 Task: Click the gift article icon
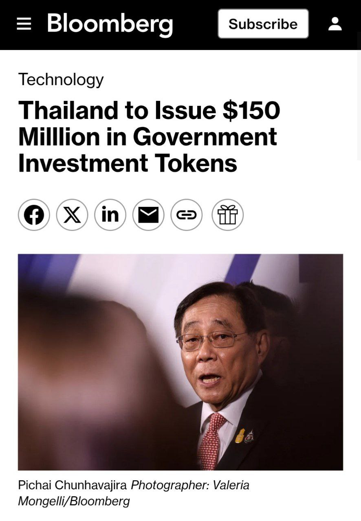227,215
